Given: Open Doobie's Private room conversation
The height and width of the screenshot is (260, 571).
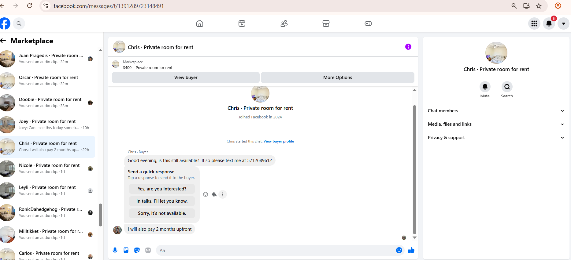Looking at the screenshot, I should pos(47,103).
